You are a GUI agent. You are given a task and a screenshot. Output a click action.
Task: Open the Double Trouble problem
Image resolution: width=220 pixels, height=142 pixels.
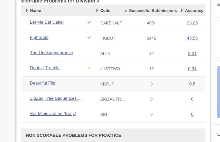(45, 68)
